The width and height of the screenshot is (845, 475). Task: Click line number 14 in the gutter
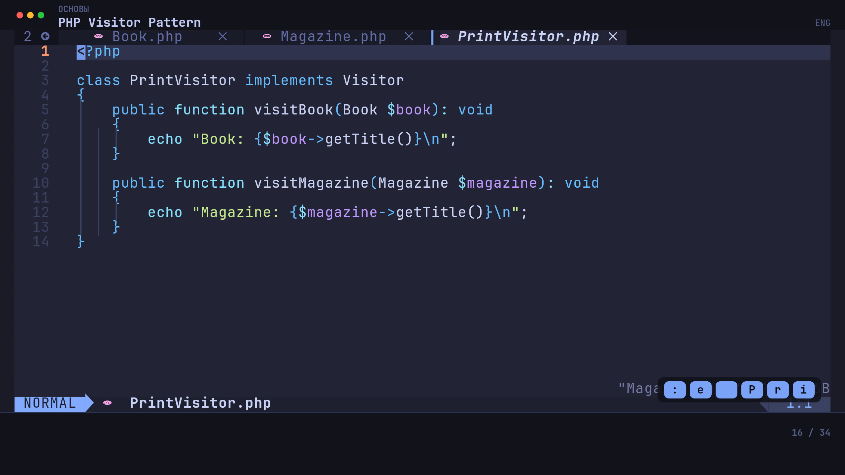(41, 242)
